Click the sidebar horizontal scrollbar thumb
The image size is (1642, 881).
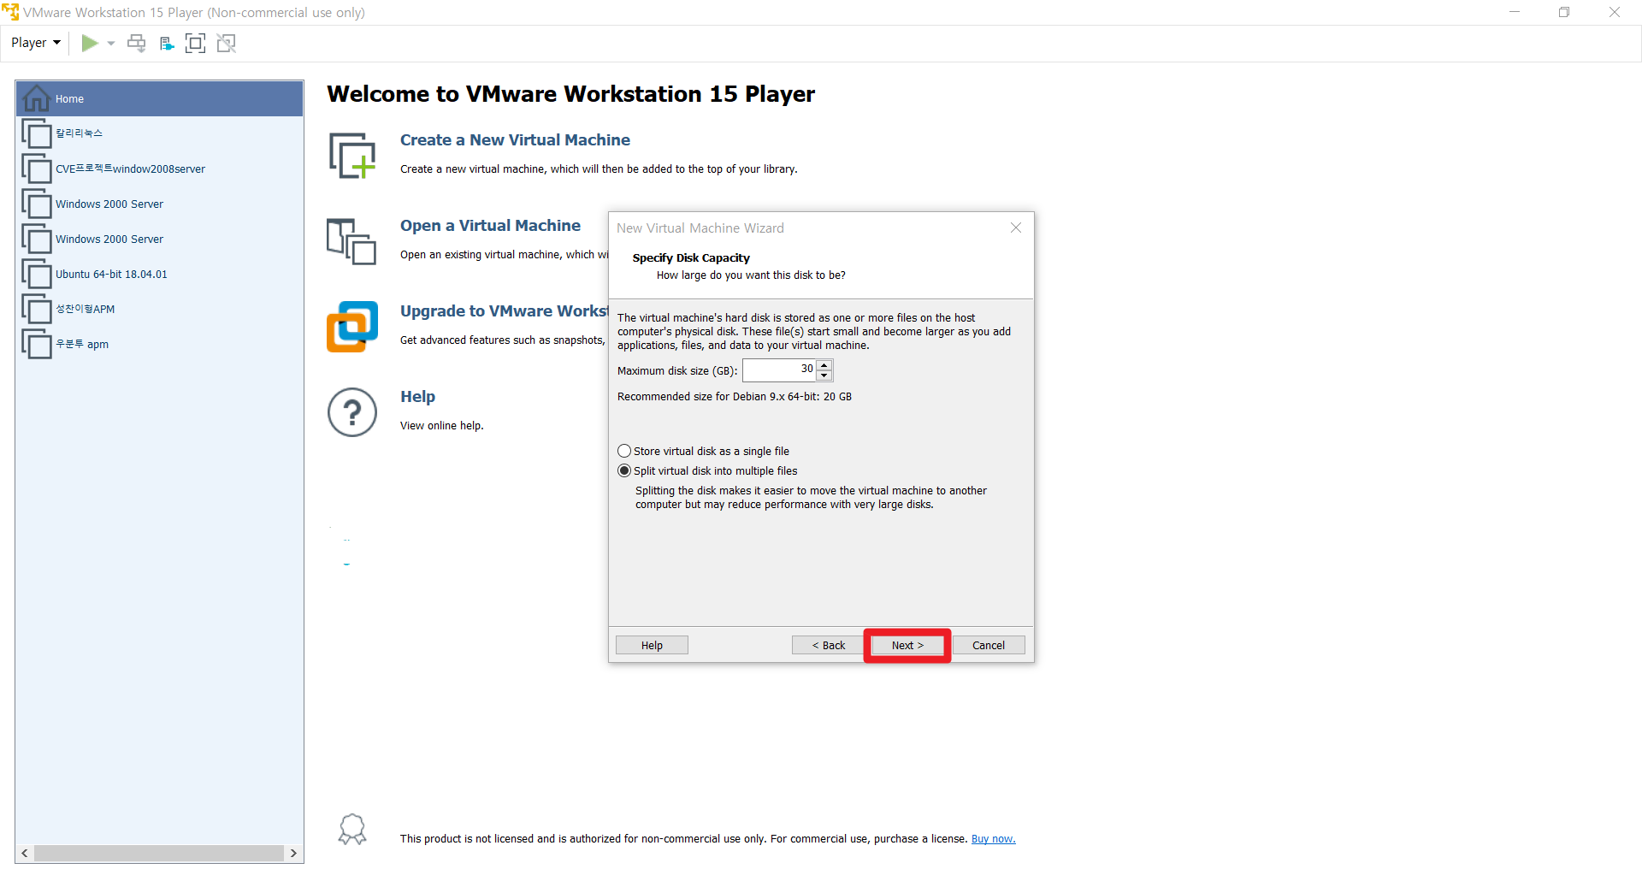click(x=159, y=854)
